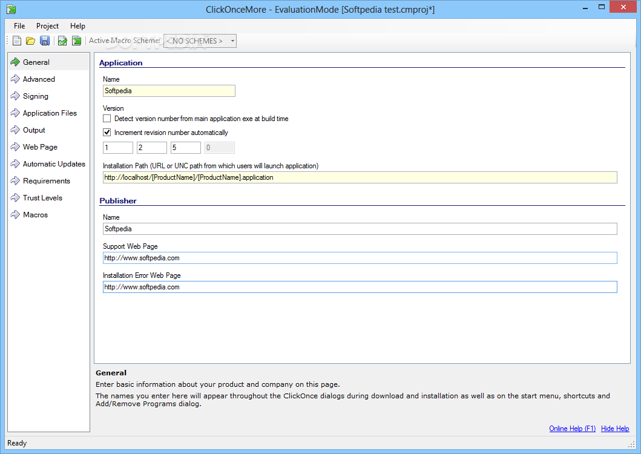Open the Active Macro Scheme dropdown
Screen dimensions: 641x454
(x=200, y=41)
